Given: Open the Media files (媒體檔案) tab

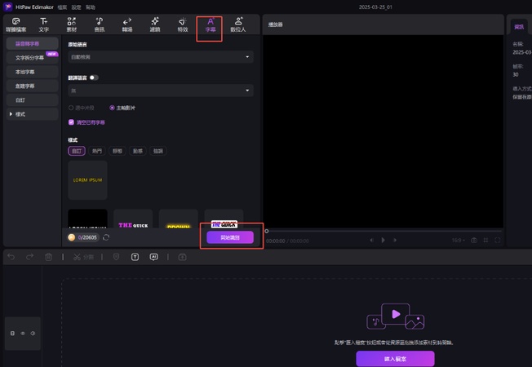Looking at the screenshot, I should [x=16, y=24].
